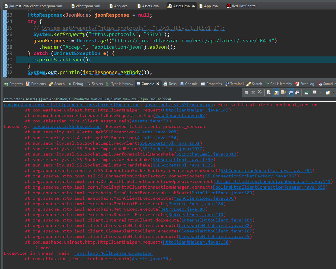Image resolution: width=336 pixels, height=269 pixels.
Task: Open the RetryExec.java:88 link
Action: click(183, 209)
